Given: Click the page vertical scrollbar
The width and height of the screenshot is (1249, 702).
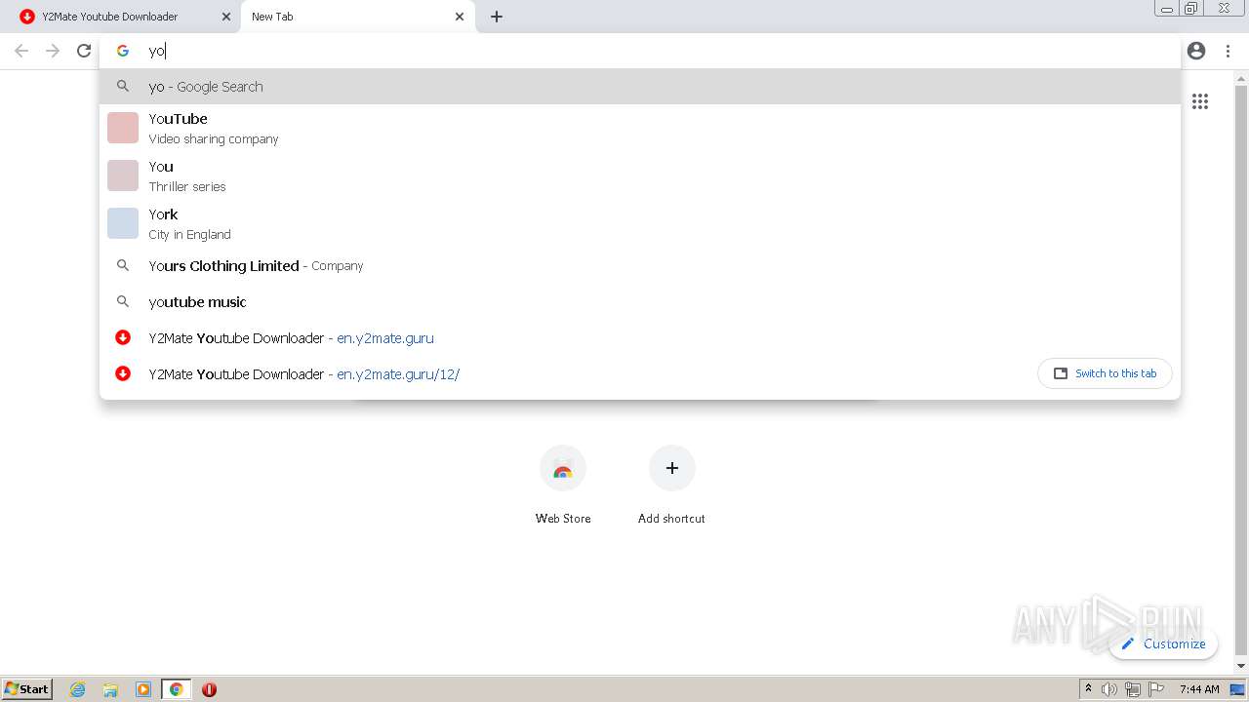Looking at the screenshot, I should pos(1241,371).
